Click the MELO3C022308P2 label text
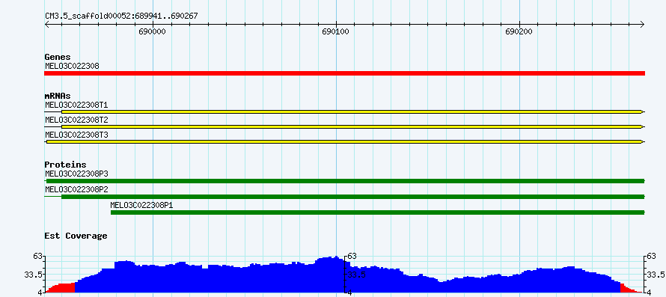 tap(76, 189)
